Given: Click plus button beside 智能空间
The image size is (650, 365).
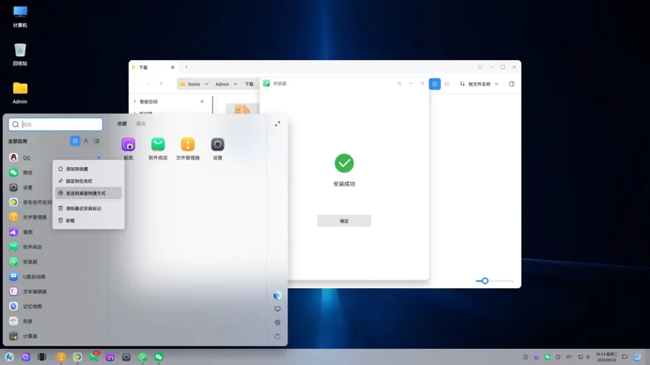Looking at the screenshot, I should [x=202, y=102].
